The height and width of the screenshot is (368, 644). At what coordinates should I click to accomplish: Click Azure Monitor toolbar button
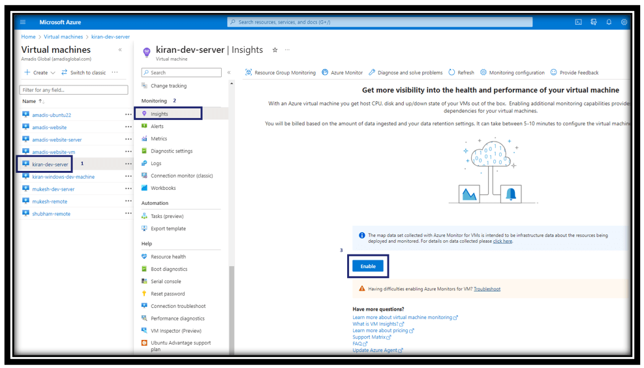342,72
